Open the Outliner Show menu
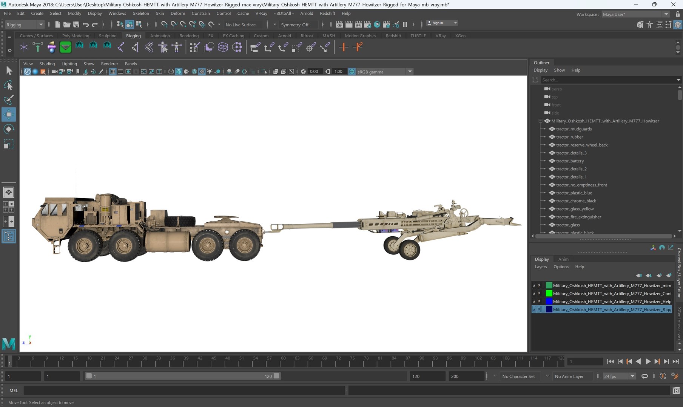Viewport: 683px width, 407px height. point(559,70)
